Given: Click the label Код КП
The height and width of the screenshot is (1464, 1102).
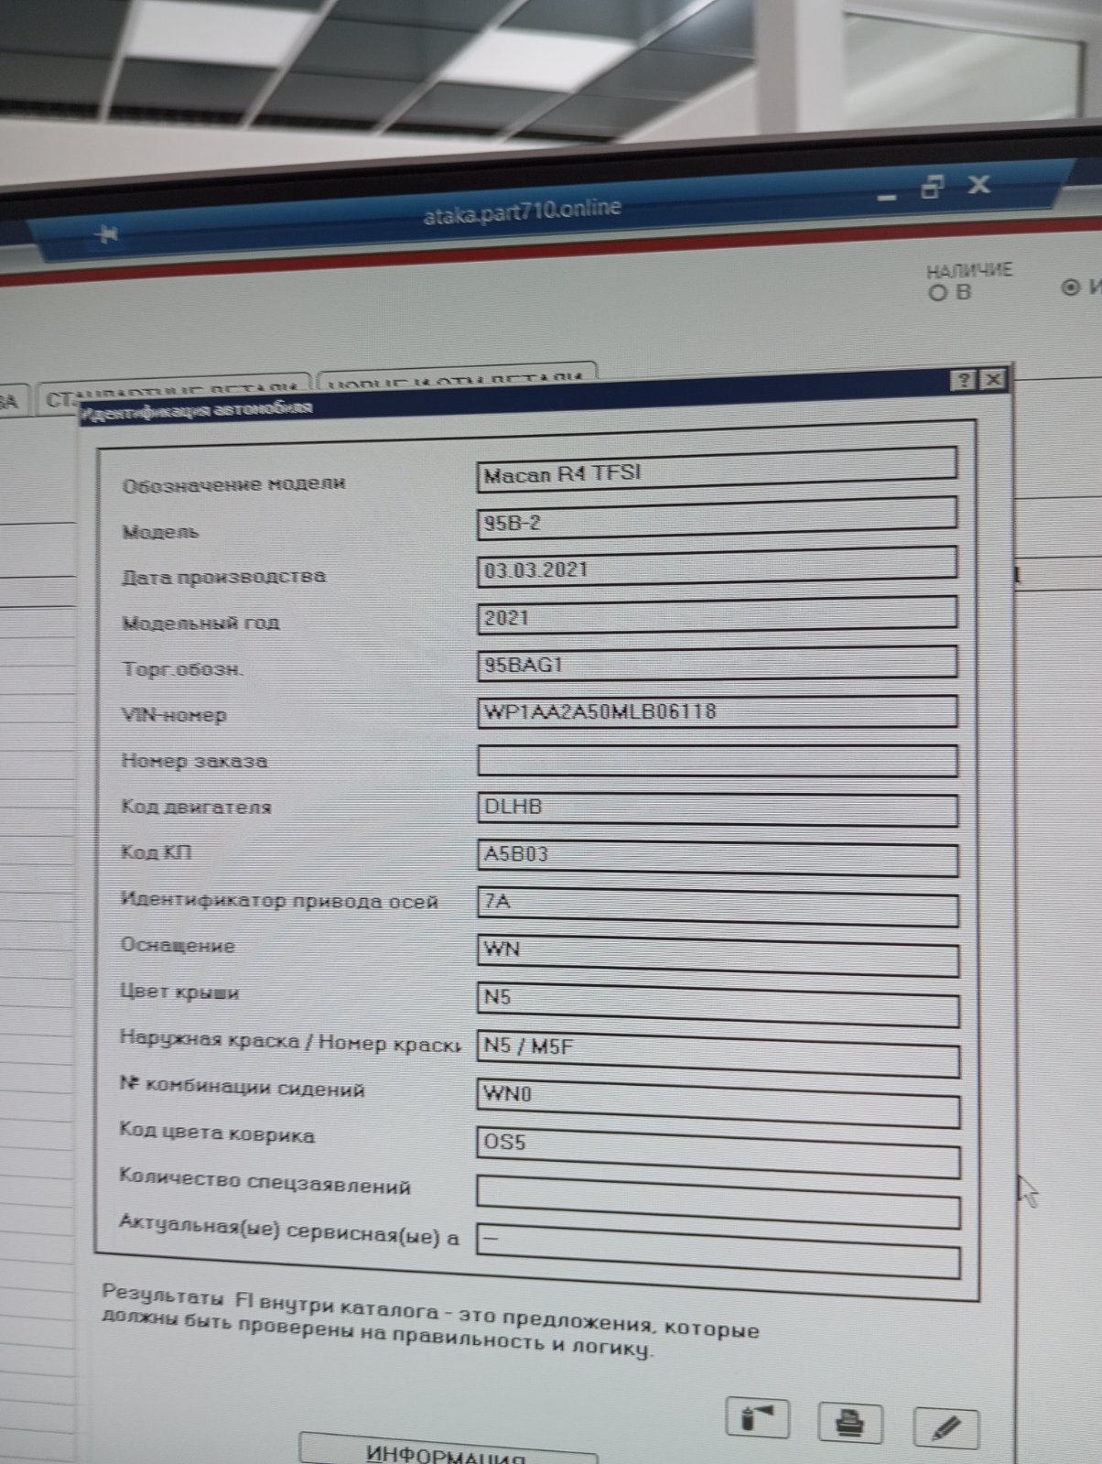Looking at the screenshot, I should (x=156, y=852).
